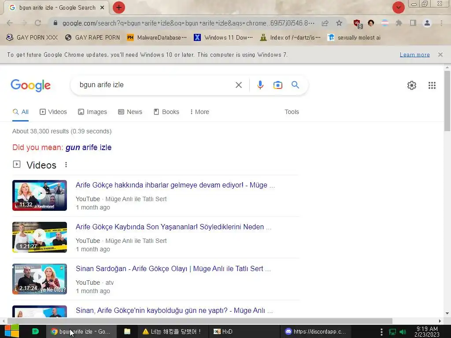The height and width of the screenshot is (338, 451).
Task: Open the volume tray icon
Action: point(403,332)
